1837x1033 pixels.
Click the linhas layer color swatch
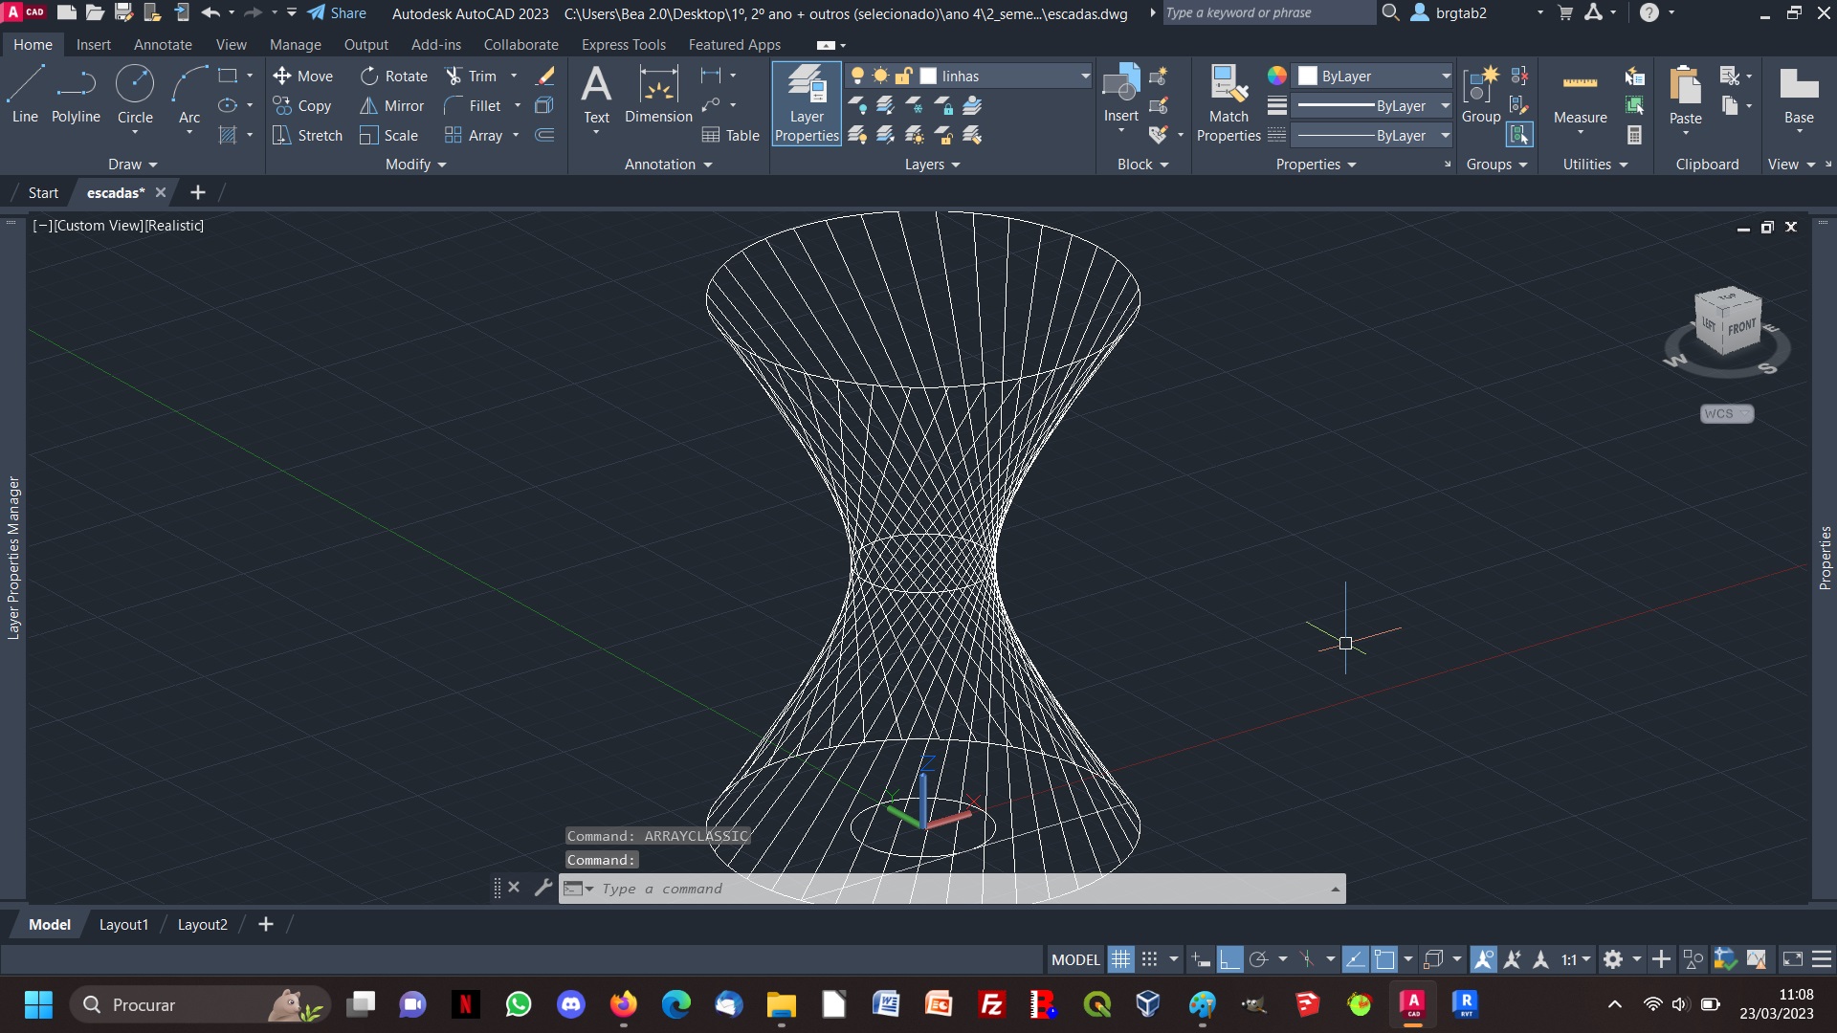point(928,76)
